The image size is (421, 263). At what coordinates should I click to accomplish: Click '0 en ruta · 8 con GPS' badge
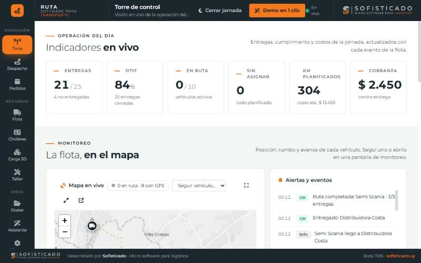click(x=138, y=186)
